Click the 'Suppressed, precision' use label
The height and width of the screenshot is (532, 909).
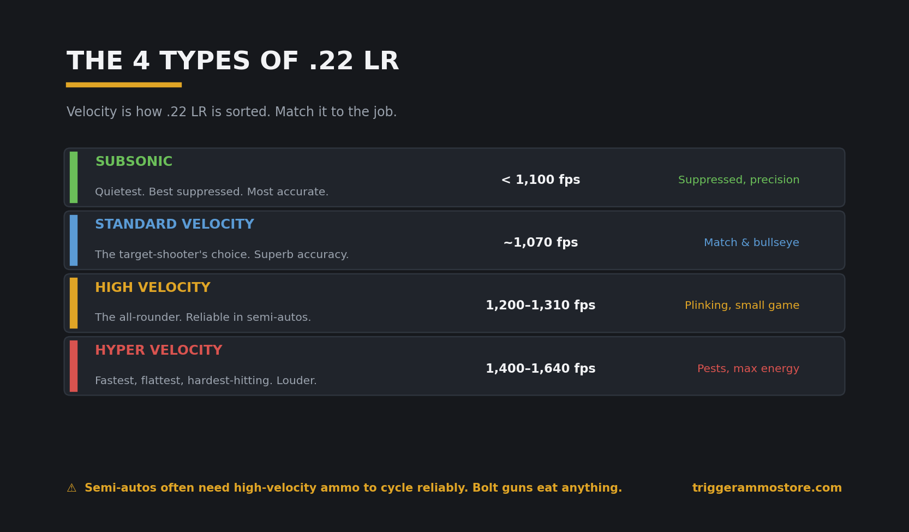click(739, 180)
